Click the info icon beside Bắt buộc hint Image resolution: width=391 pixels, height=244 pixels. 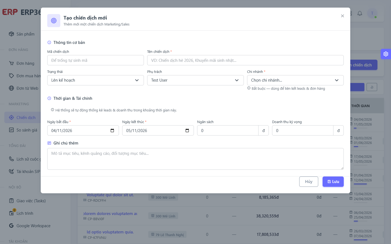[x=249, y=88]
